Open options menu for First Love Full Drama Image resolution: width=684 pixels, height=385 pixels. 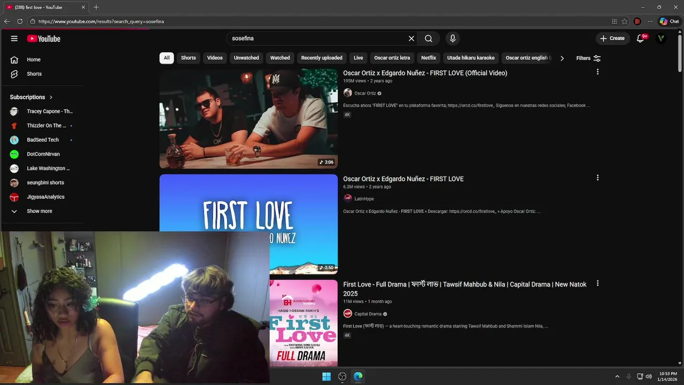click(597, 283)
